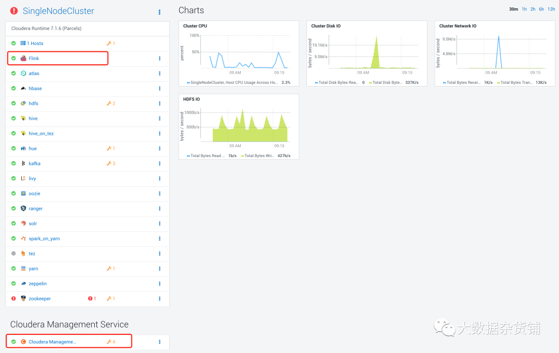Click the wrench icon next to hdfs
This screenshot has height=353, width=559.
click(x=109, y=104)
